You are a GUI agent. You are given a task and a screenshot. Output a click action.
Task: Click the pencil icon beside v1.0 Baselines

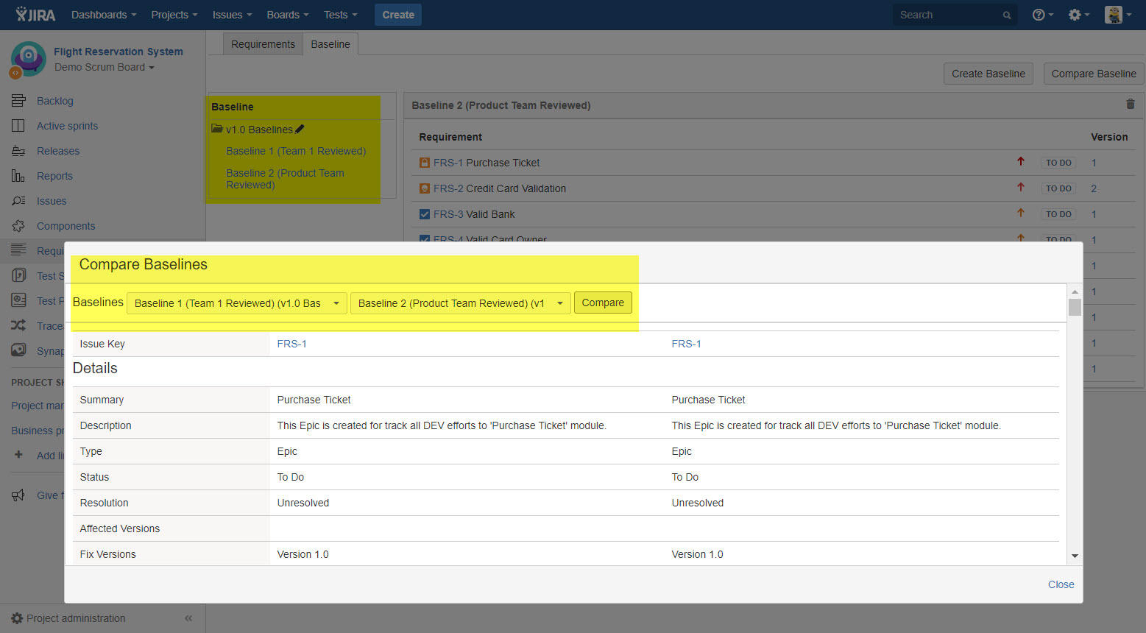(300, 129)
